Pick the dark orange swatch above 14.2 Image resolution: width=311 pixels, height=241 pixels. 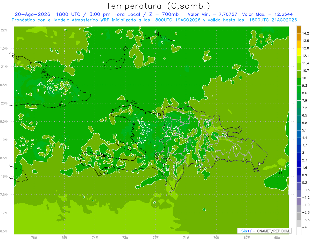299,30
